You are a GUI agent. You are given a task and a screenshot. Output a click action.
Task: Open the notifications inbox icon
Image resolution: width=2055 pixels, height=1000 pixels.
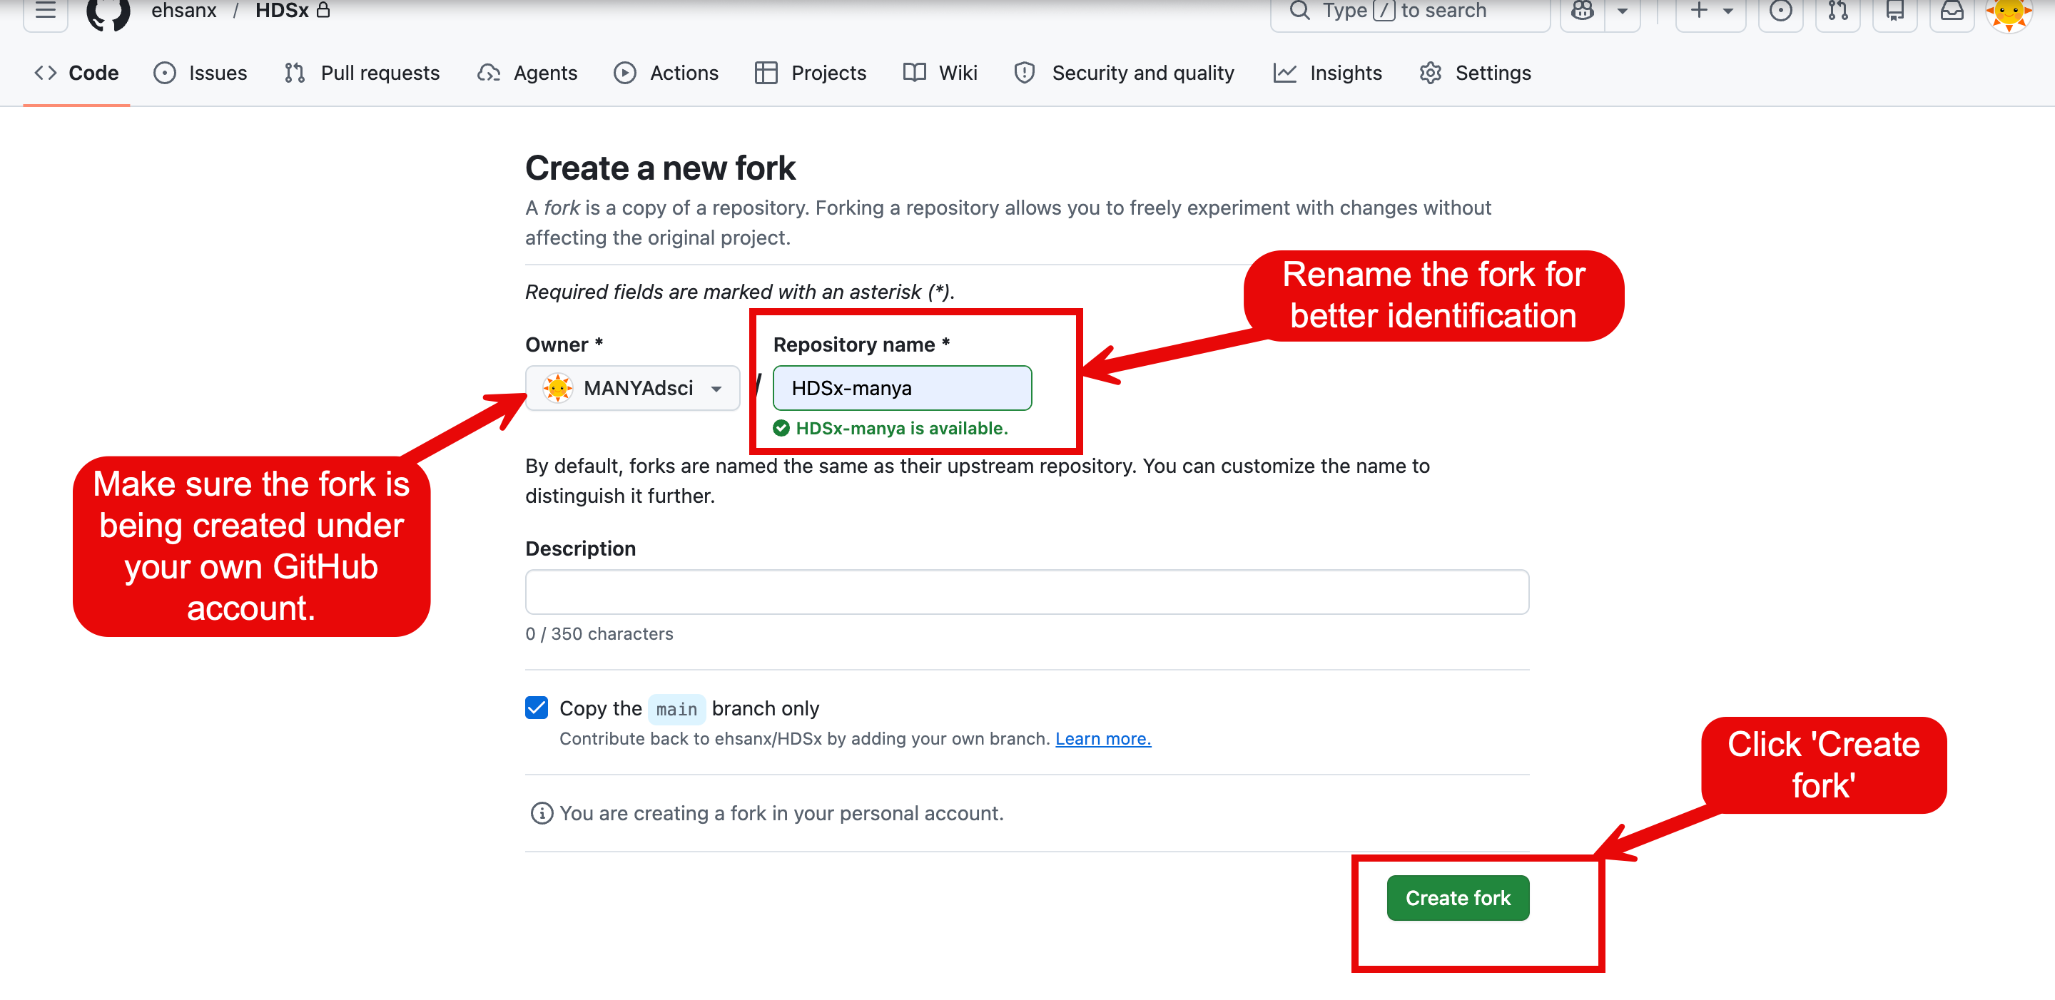1952,11
